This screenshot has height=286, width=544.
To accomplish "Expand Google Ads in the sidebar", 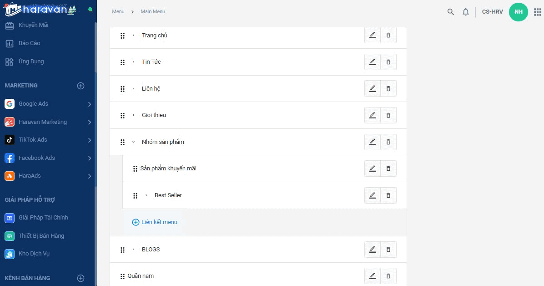I will 90,104.
